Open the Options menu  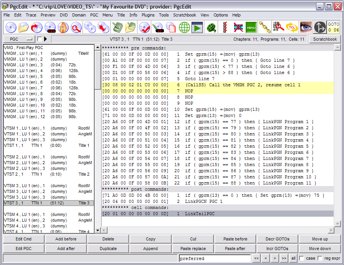tap(221, 15)
